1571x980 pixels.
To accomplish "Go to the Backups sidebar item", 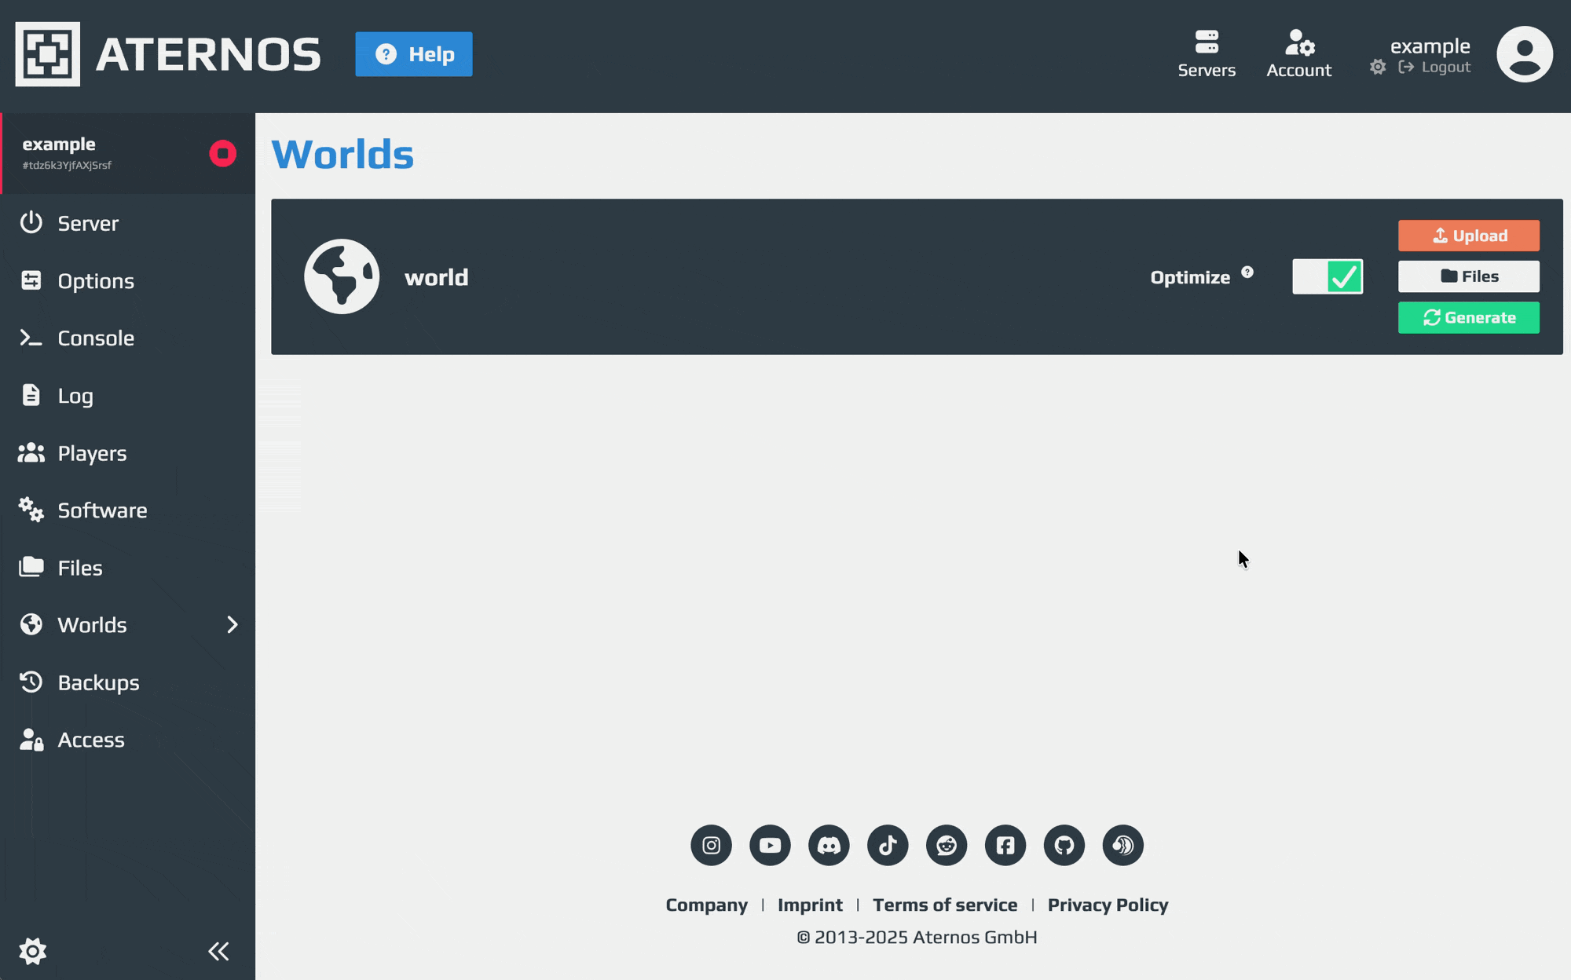I will pos(98,682).
